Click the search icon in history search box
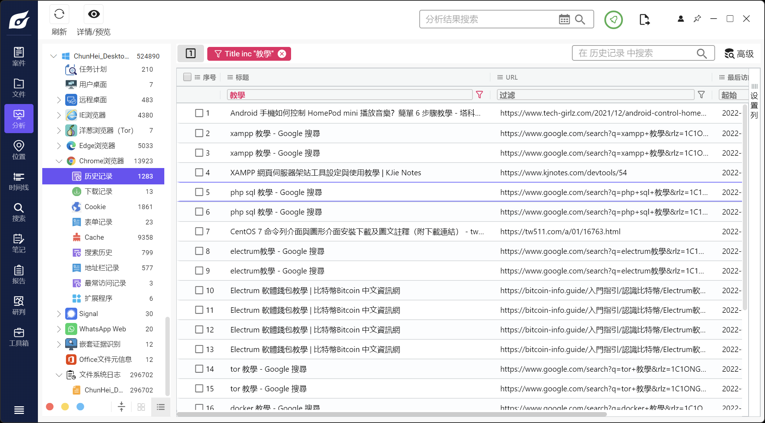 [x=702, y=54]
